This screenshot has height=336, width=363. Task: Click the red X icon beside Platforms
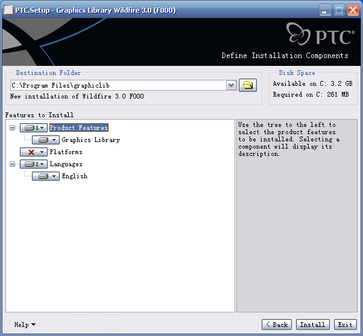pyautogui.click(x=31, y=152)
